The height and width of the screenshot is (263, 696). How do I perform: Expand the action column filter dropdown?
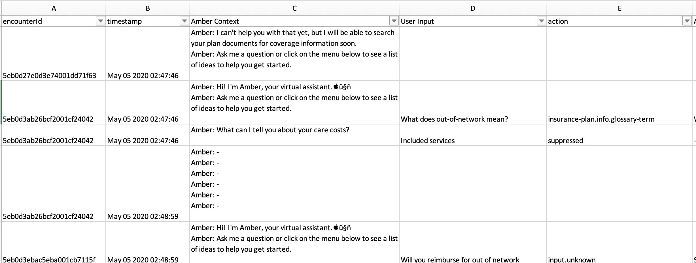point(687,21)
